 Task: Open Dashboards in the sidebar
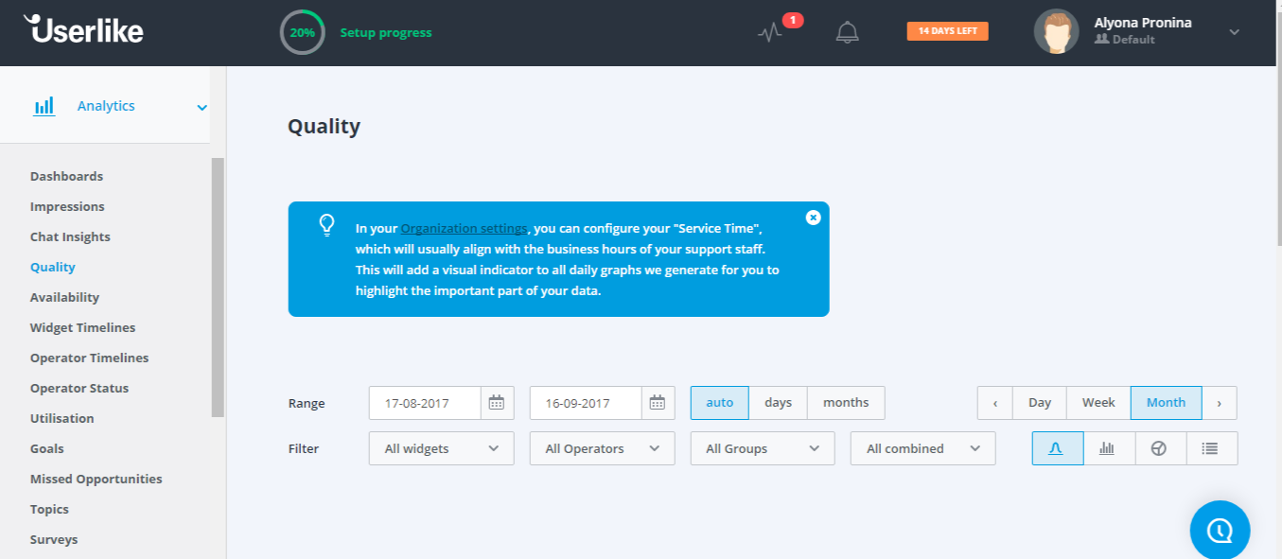pos(66,177)
